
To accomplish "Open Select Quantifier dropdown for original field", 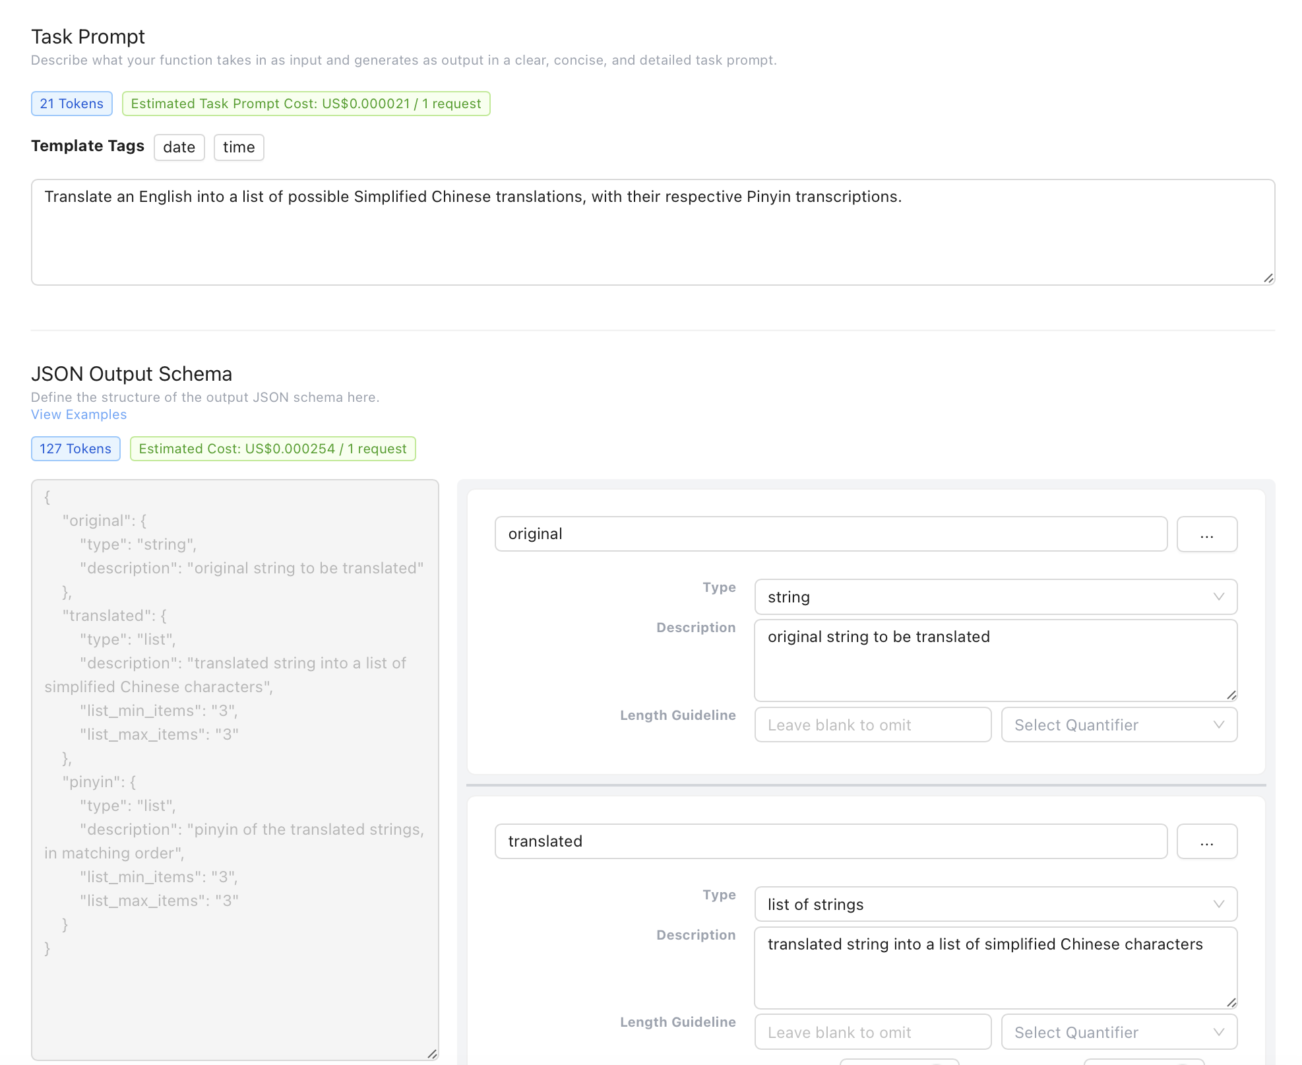I will pos(1119,725).
